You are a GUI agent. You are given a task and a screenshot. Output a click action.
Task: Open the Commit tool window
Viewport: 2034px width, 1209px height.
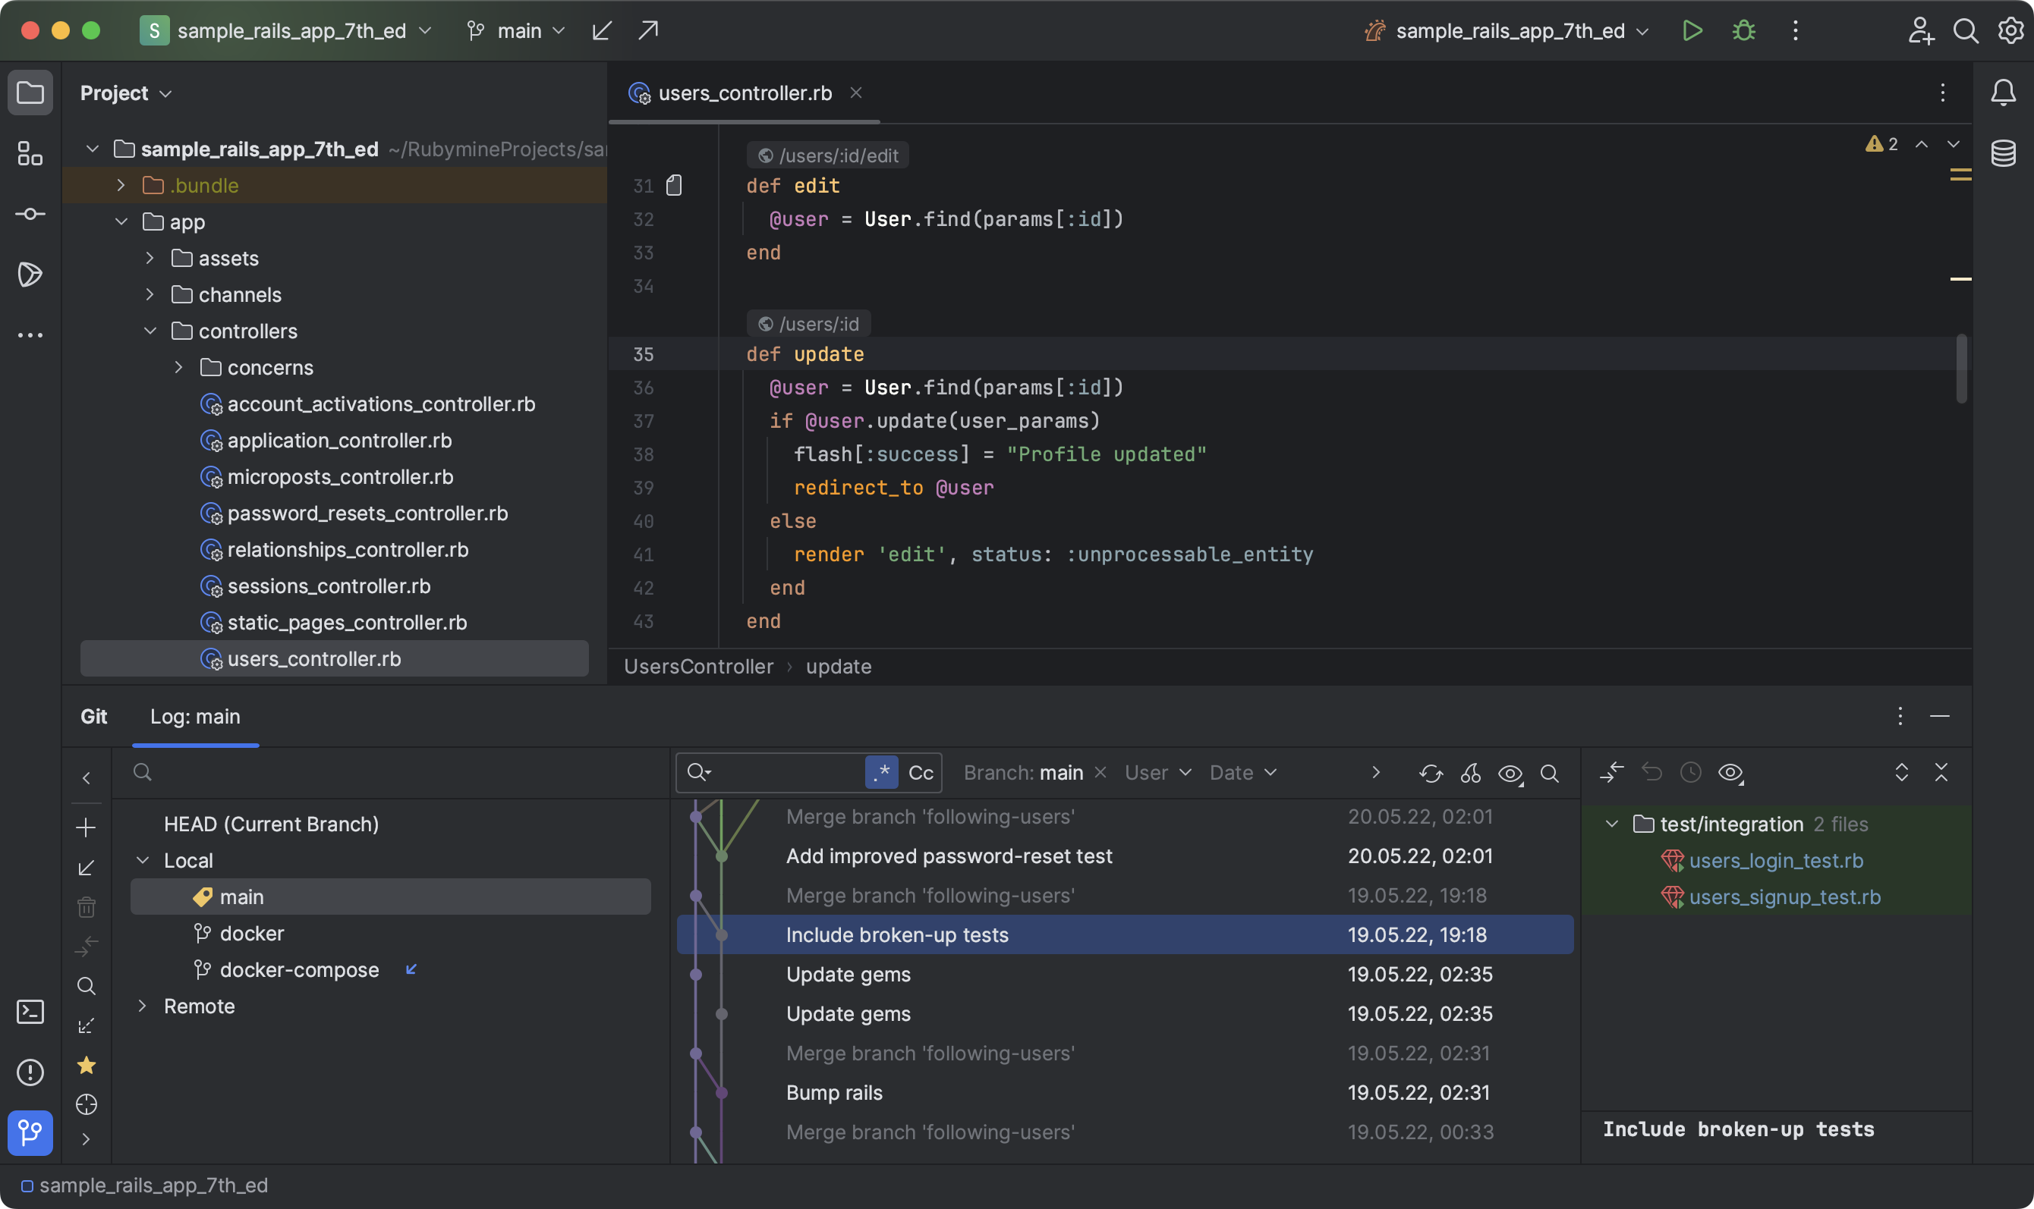point(30,213)
